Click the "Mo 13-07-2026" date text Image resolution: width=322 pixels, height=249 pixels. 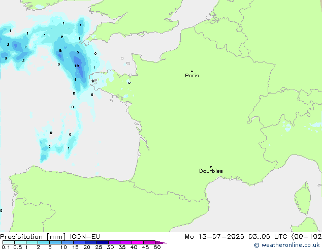click(x=214, y=237)
